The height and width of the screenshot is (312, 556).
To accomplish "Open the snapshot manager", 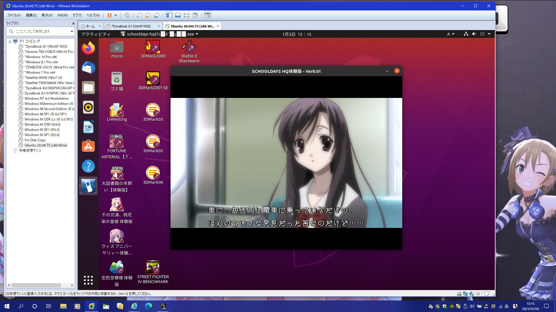I will click(x=157, y=15).
